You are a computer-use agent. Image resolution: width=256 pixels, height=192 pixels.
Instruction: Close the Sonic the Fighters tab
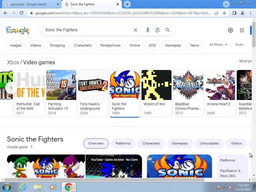[x=118, y=4]
